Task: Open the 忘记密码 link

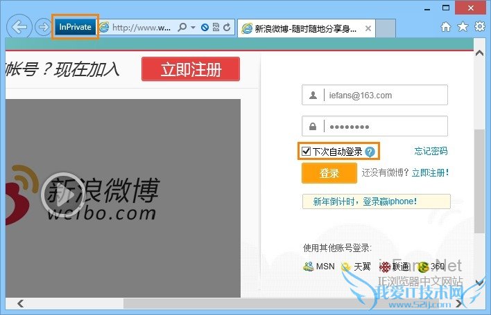Action: (x=431, y=151)
